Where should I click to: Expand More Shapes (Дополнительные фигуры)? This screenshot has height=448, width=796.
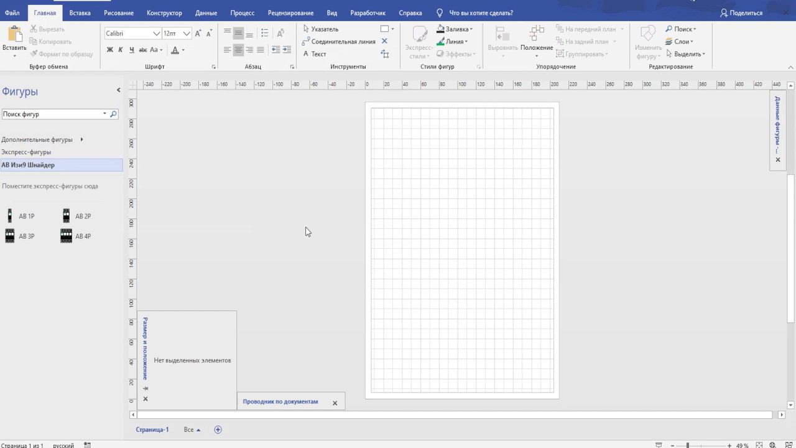click(x=42, y=140)
